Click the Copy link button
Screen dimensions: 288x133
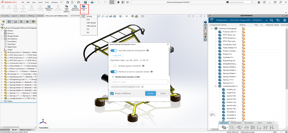coord(117,56)
